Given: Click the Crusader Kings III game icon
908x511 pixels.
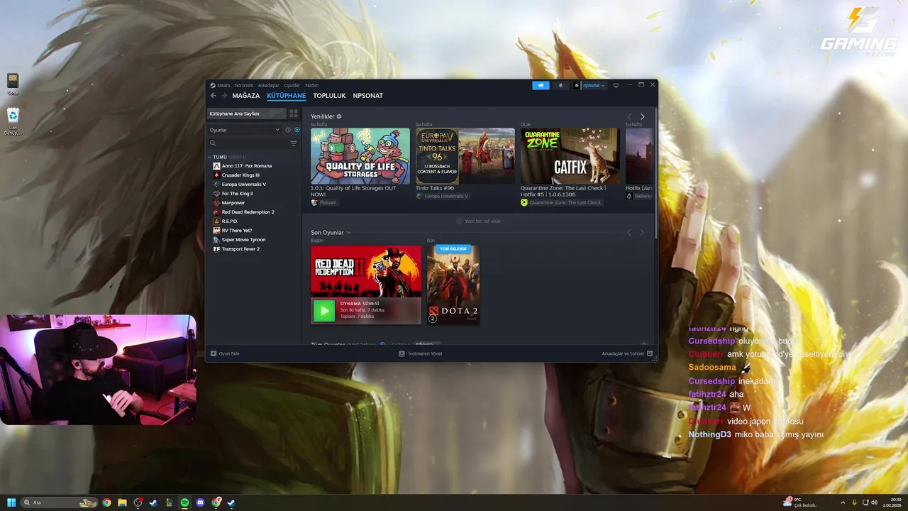Looking at the screenshot, I should coord(217,175).
